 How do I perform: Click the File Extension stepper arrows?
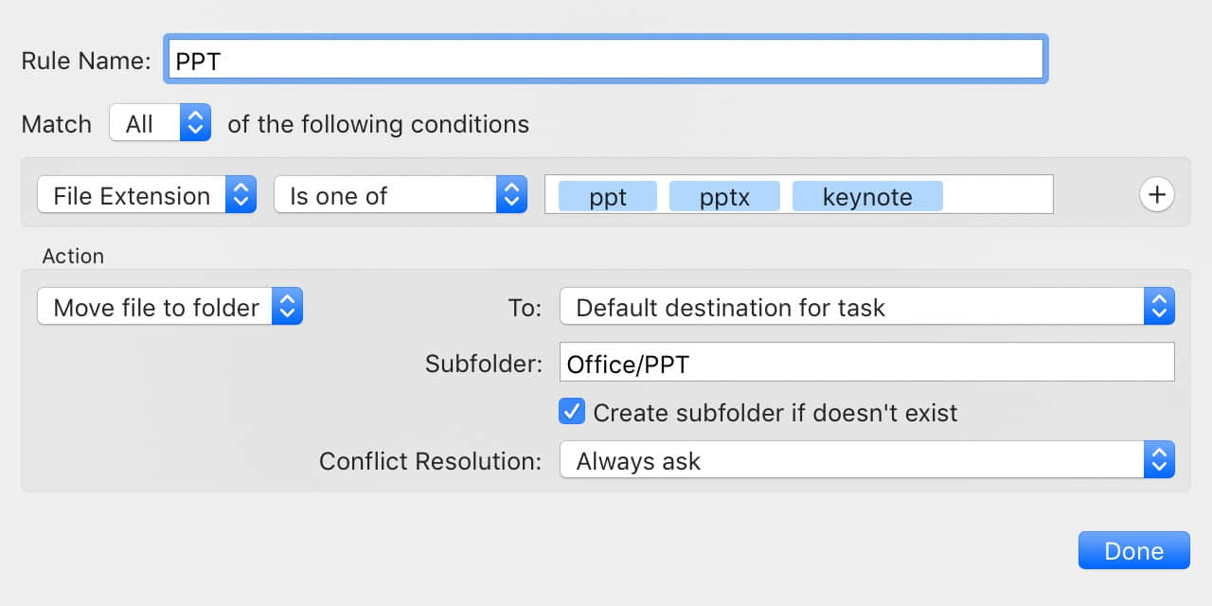(x=241, y=195)
